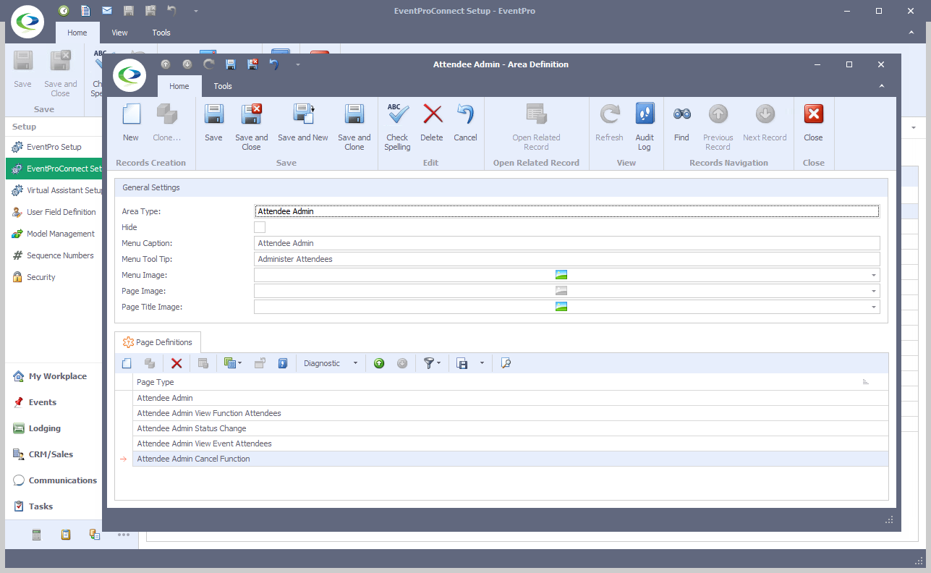
Task: Click search magnifier icon in Page Definitions toolbar
Action: 506,363
